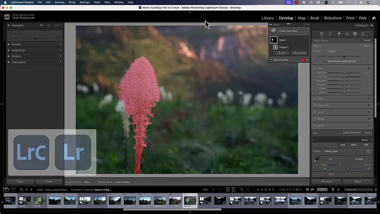Click the mask Add button

(x=281, y=53)
